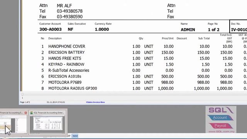
Task: Click the 'Sales Executive' field label
Action: pyautogui.click(x=77, y=24)
